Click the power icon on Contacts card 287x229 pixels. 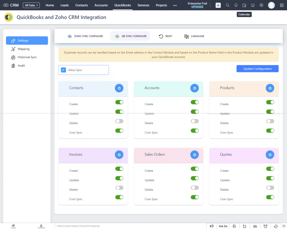[119, 88]
